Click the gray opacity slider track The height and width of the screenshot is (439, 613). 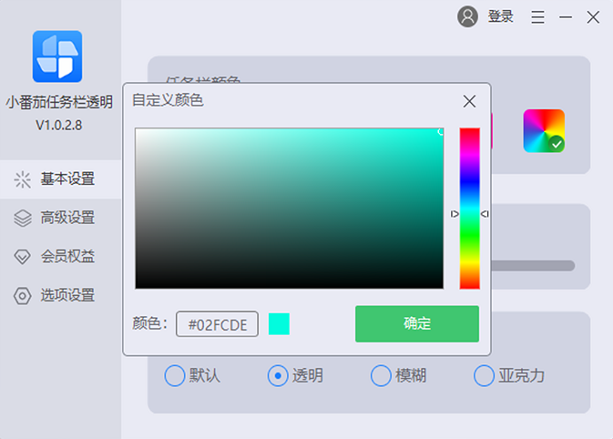tap(533, 266)
